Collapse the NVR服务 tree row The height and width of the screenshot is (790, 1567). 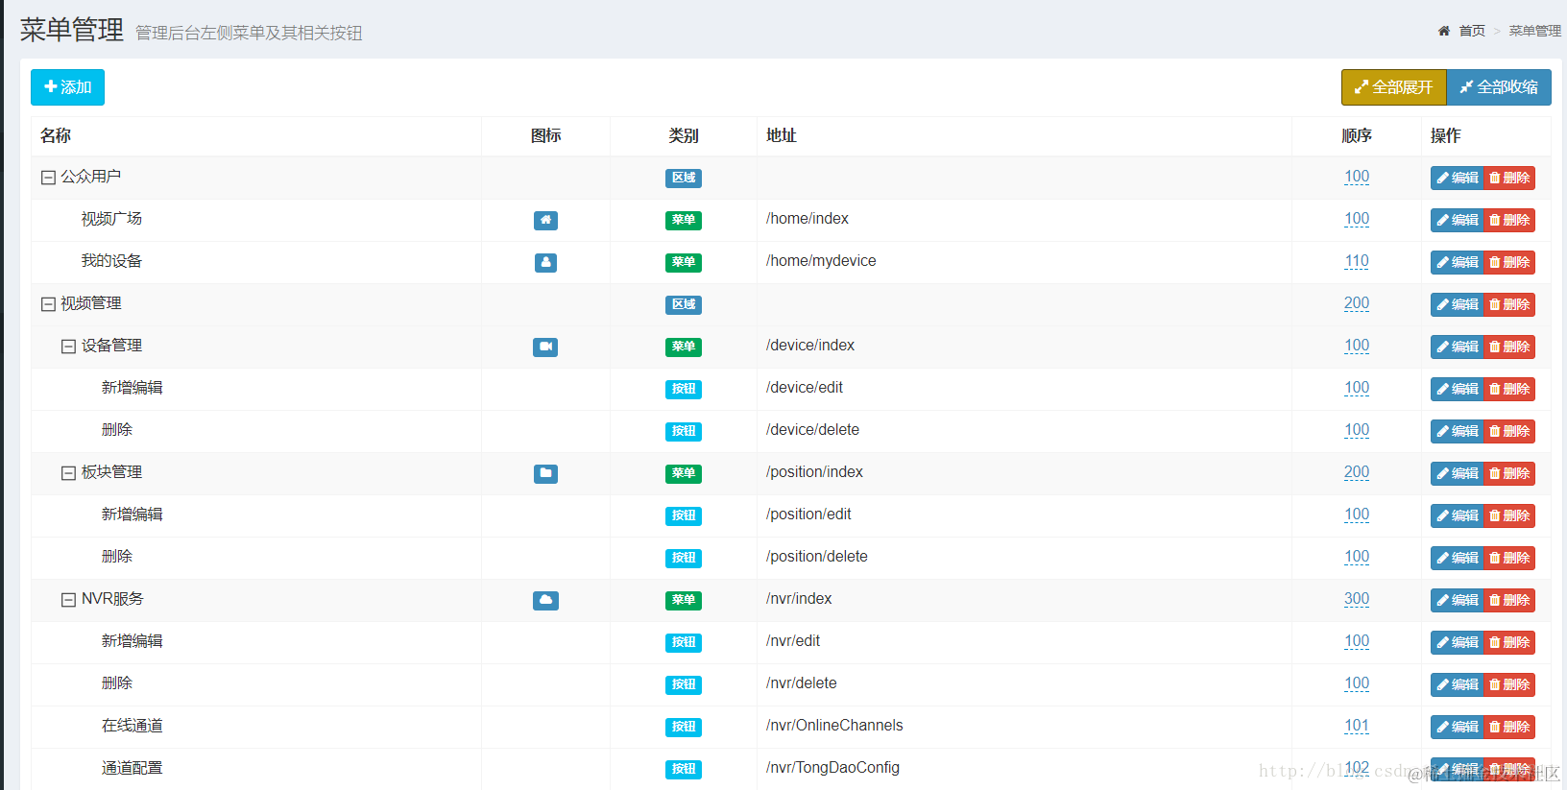[x=68, y=600]
